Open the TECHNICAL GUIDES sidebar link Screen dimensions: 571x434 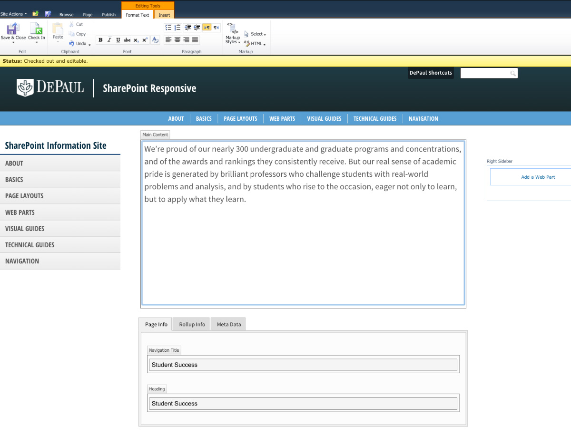pos(30,244)
